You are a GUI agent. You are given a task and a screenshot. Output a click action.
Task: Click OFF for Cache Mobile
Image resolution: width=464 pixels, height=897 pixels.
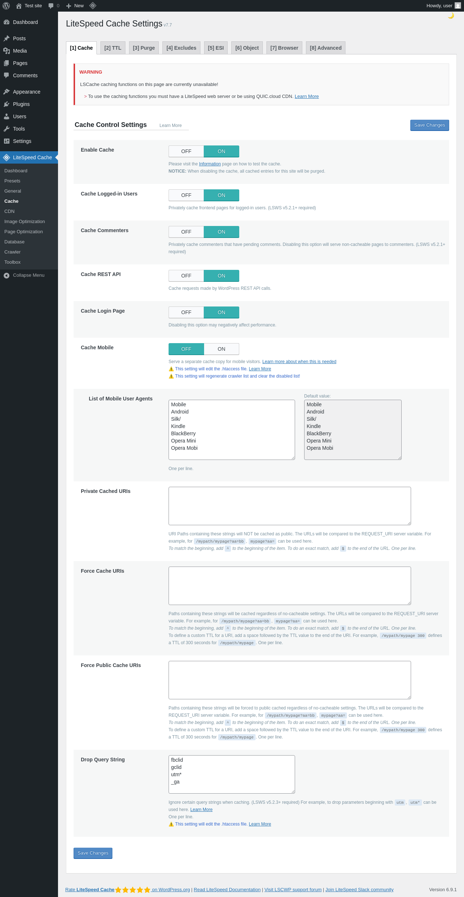click(186, 349)
